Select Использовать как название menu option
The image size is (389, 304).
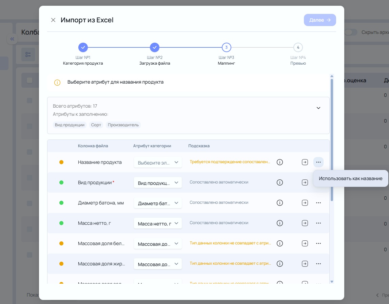(351, 178)
